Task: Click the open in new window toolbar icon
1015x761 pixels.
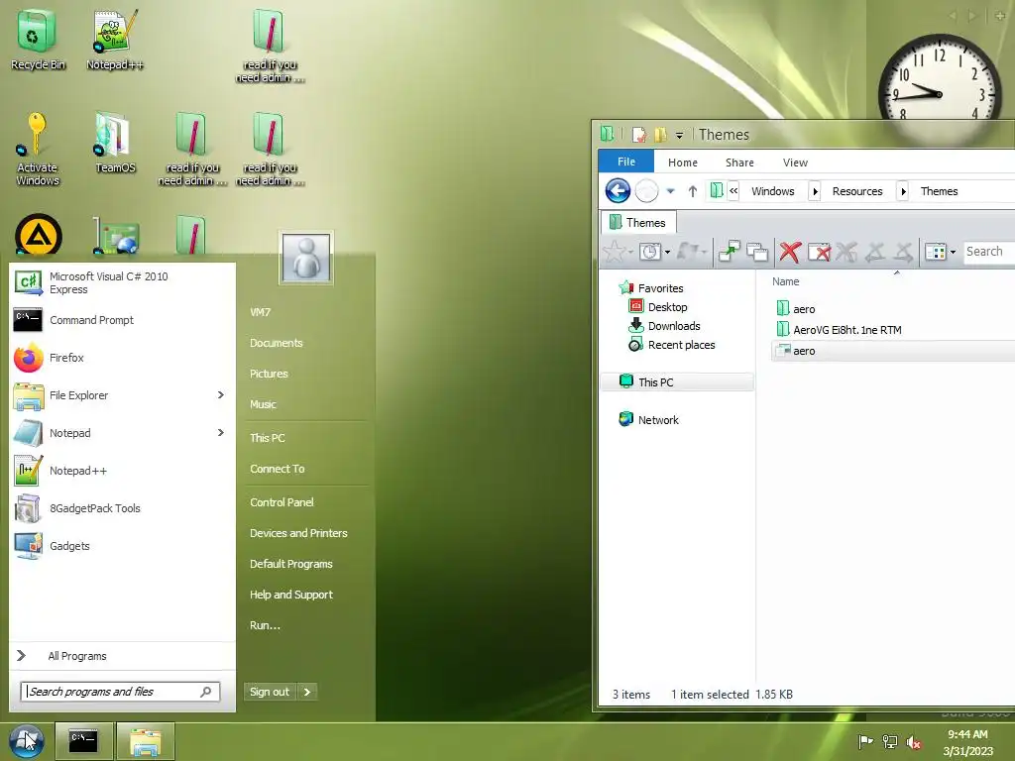Action: (729, 251)
